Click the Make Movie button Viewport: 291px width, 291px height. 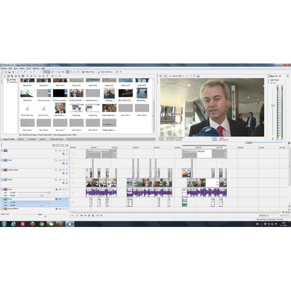click(88, 72)
